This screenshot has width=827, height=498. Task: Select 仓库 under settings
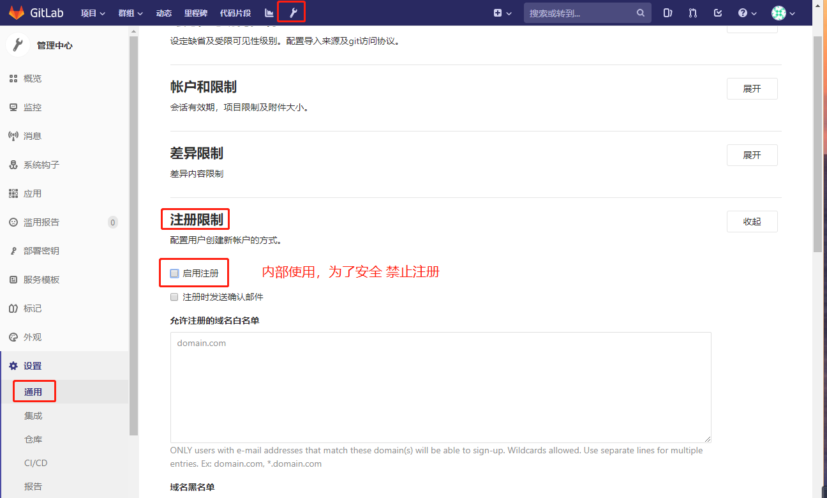tap(33, 439)
